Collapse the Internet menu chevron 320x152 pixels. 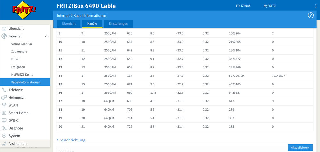coord(47,36)
